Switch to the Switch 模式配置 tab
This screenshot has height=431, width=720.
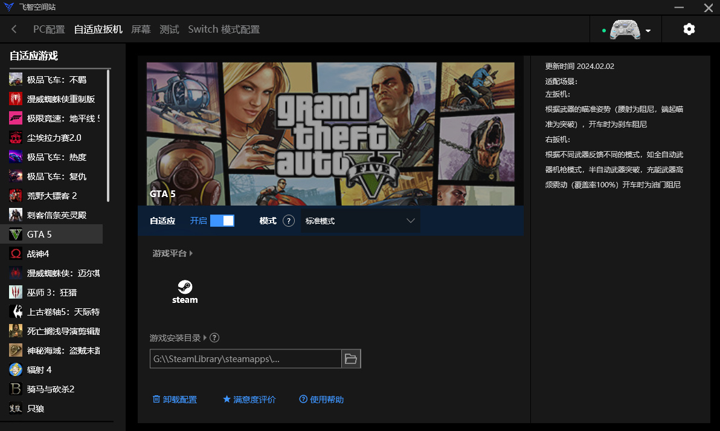[x=223, y=30]
